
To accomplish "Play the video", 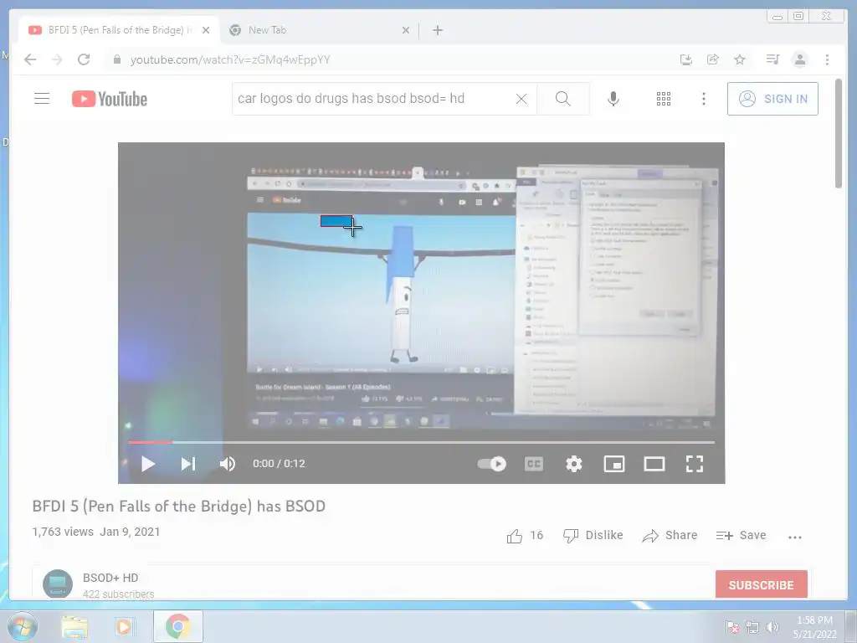I will 147,464.
